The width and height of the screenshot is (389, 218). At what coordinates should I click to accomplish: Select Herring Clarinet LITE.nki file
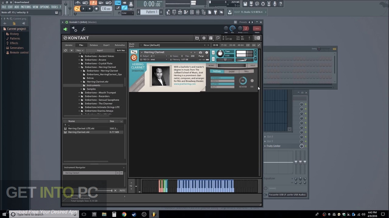81,128
